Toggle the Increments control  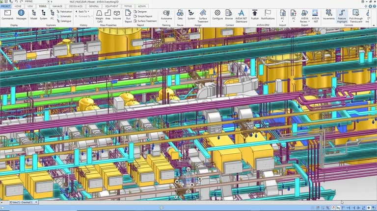click(x=329, y=15)
